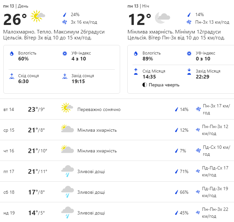The width and height of the screenshot is (234, 222).
Task: Click the first quarter moon phase icon
Action: coord(145,85)
